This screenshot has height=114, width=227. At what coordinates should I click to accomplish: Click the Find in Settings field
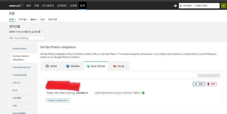(27, 38)
